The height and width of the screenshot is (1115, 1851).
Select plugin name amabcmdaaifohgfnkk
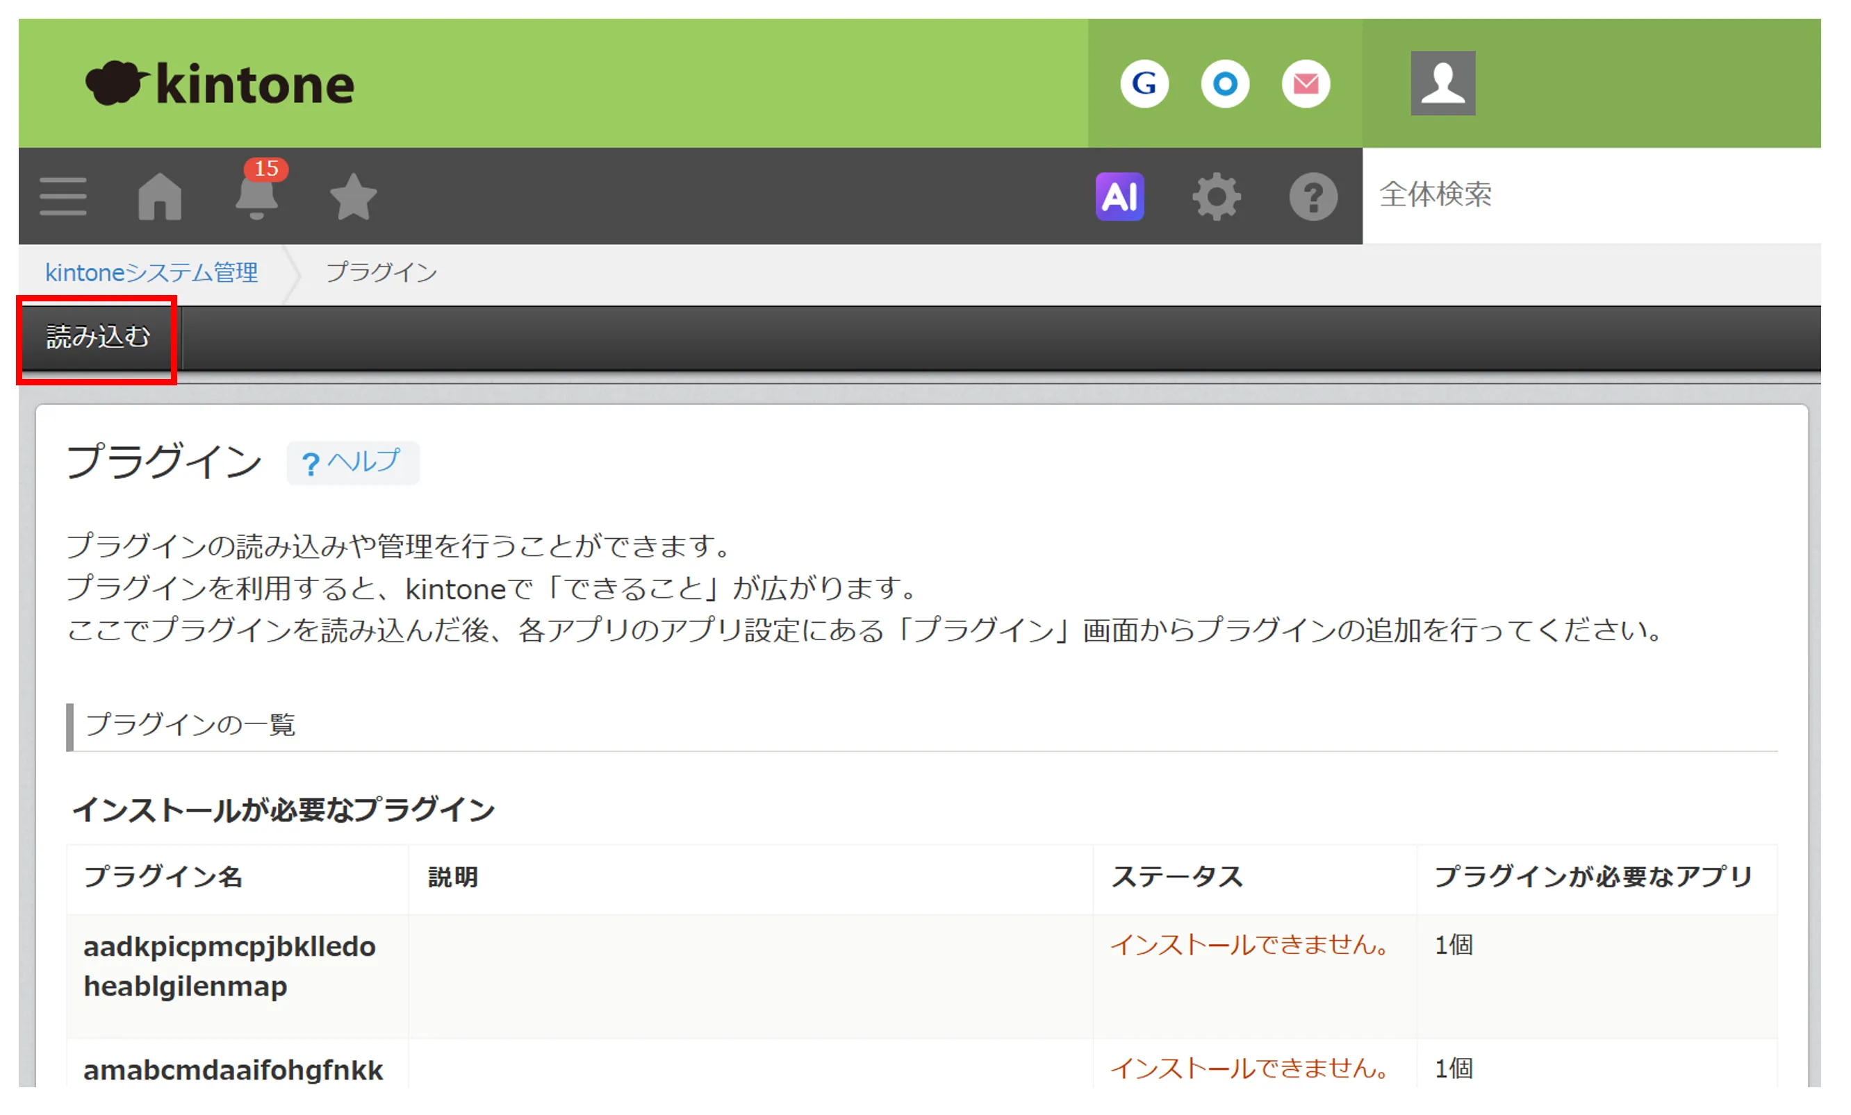pyautogui.click(x=233, y=1070)
